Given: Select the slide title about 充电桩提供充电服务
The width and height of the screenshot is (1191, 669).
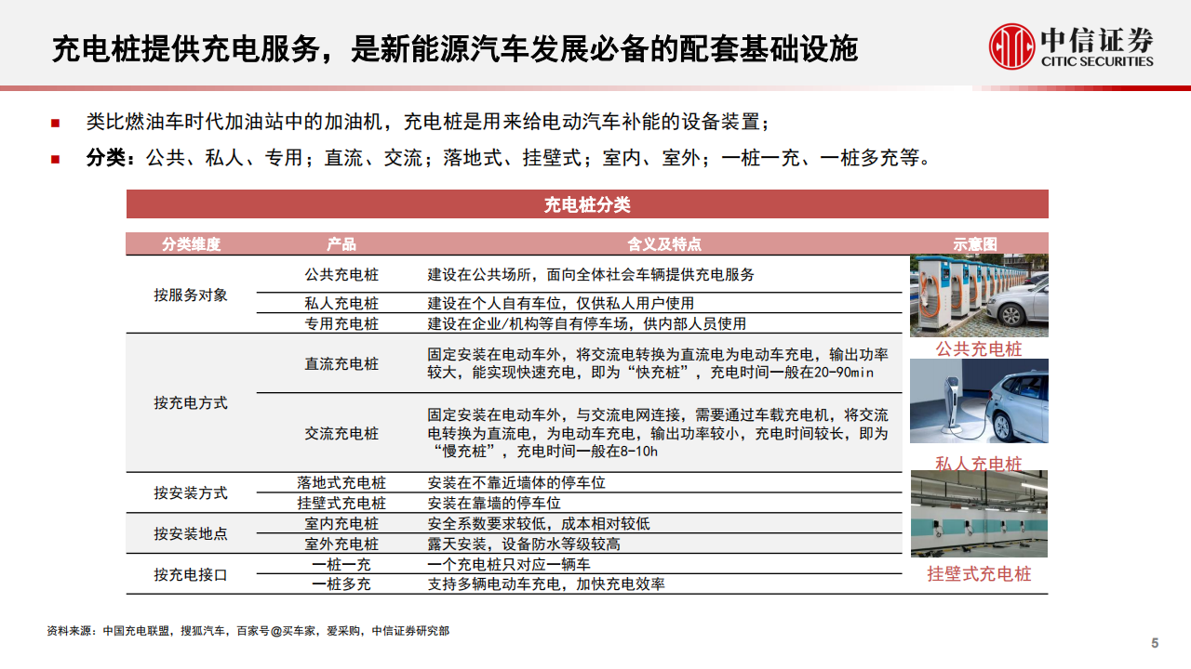Looking at the screenshot, I should click(x=455, y=49).
